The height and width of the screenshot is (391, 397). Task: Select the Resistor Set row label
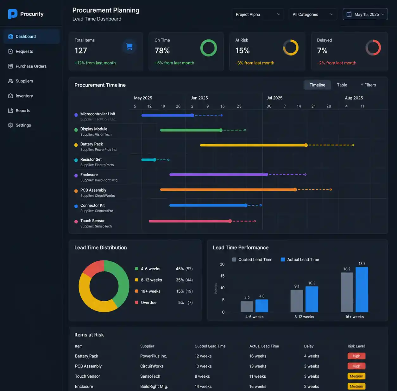91,159
